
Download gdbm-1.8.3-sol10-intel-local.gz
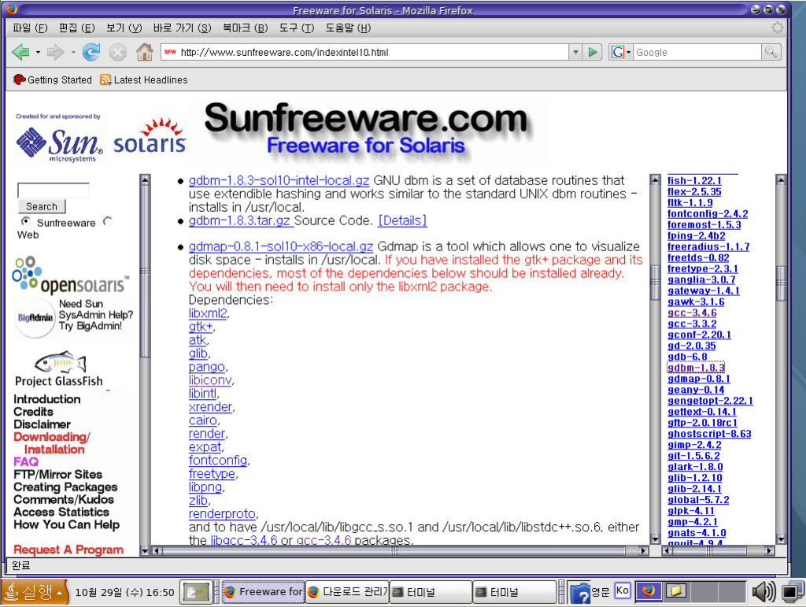point(279,180)
